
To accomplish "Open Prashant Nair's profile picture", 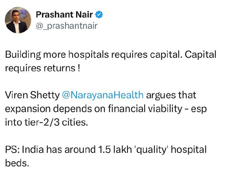I will [x=18, y=20].
